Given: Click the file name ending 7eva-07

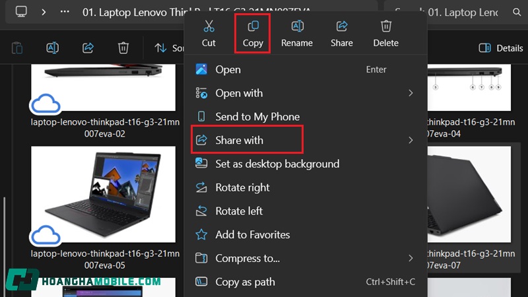Looking at the screenshot, I should 471,259.
